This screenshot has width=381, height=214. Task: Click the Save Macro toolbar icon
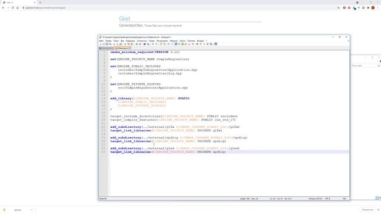(x=211, y=44)
